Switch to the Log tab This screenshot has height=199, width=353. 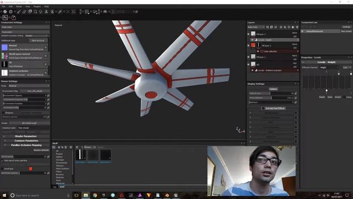(x=55, y=187)
